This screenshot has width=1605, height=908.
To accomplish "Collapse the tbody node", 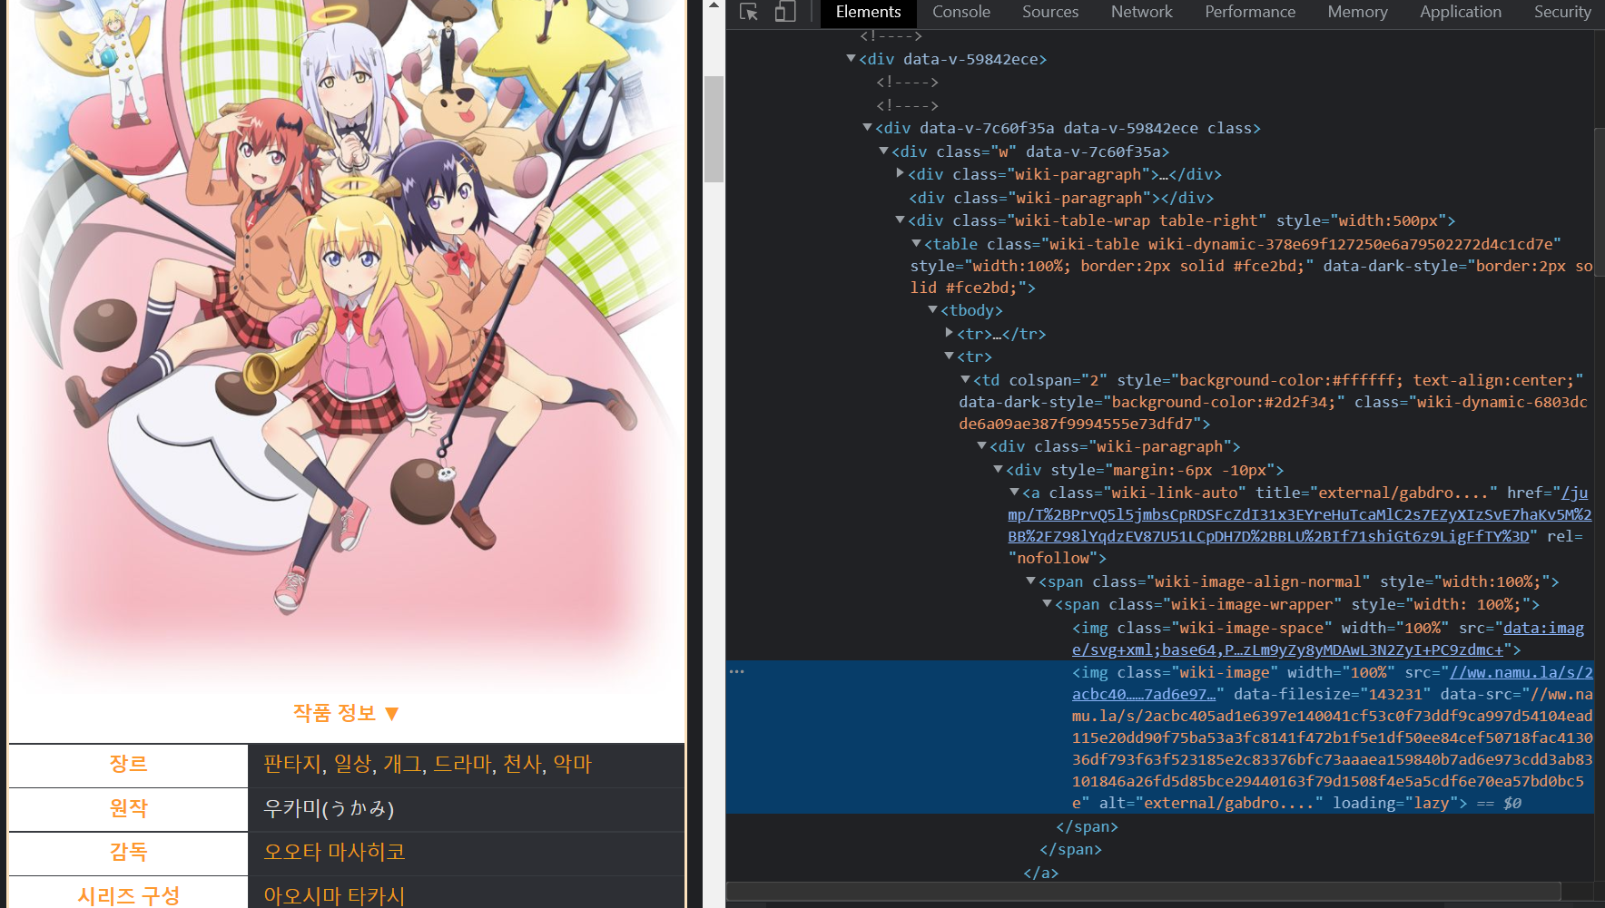I will coord(933,309).
